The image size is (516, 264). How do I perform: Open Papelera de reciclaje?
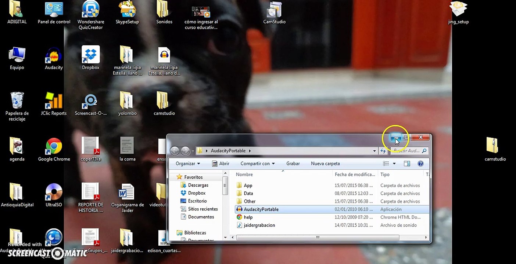(17, 107)
